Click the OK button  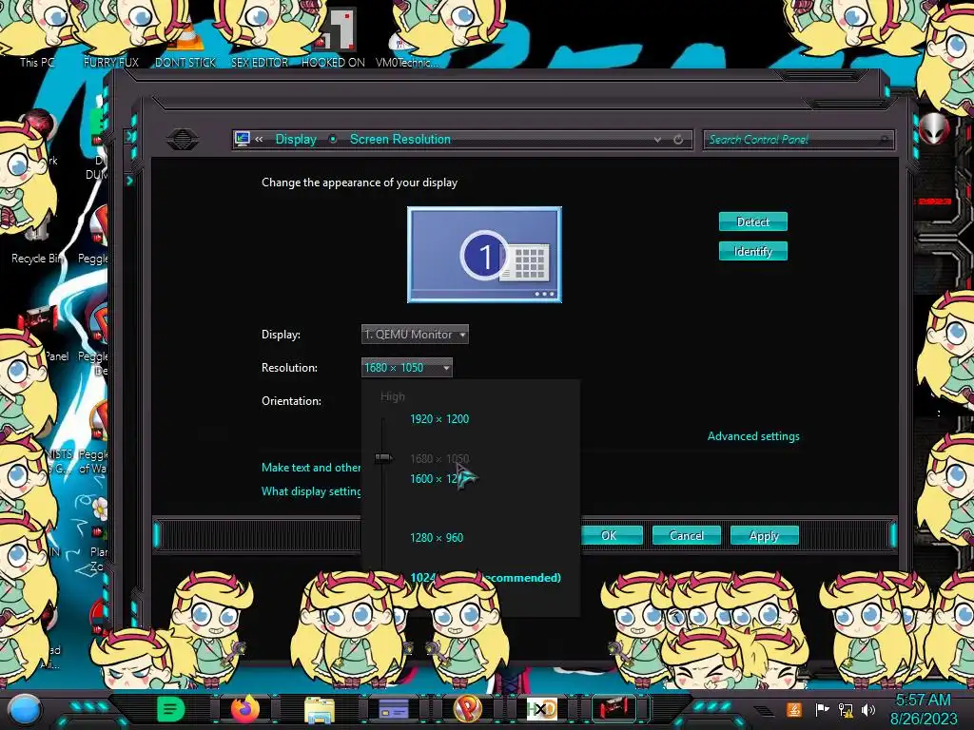click(x=611, y=536)
